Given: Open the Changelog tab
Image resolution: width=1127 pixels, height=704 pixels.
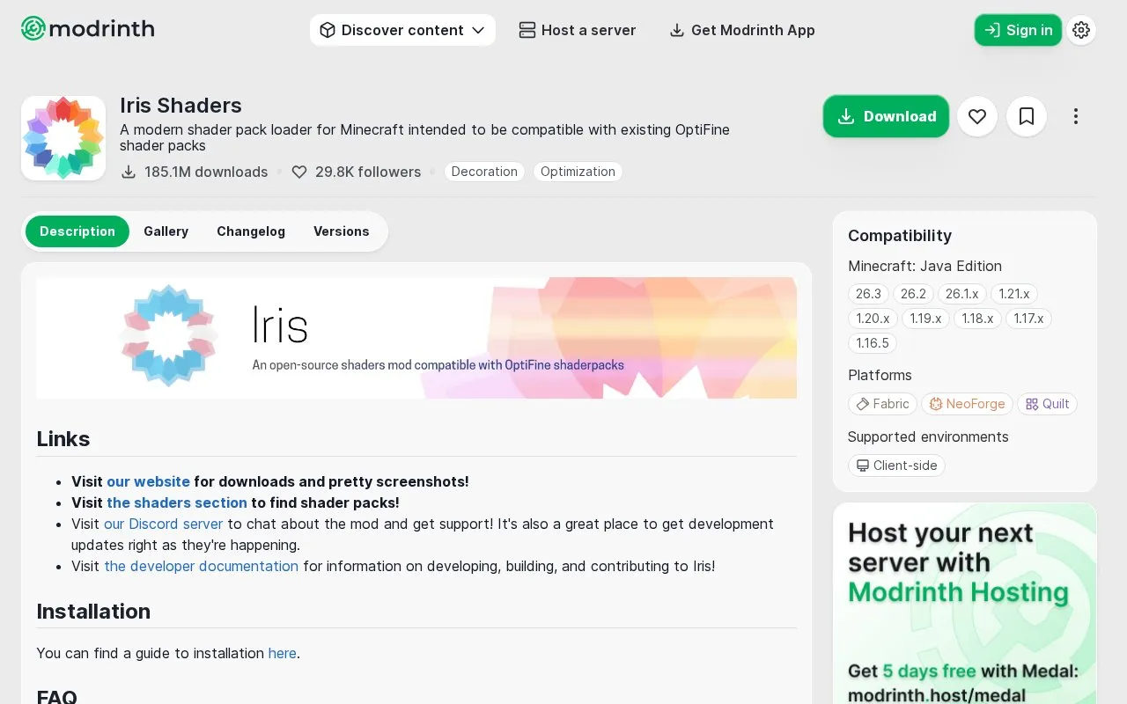Looking at the screenshot, I should pos(251,231).
